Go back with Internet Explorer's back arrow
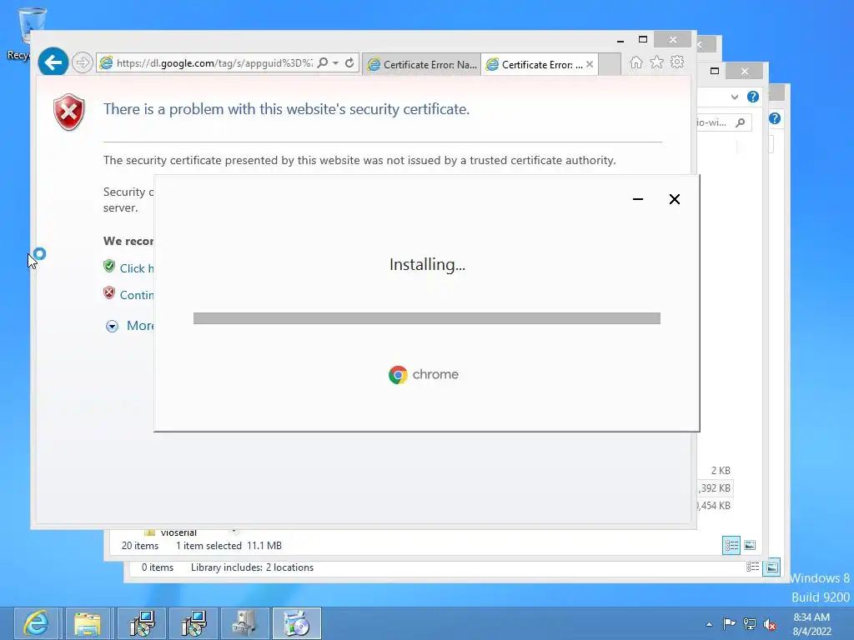 (53, 62)
